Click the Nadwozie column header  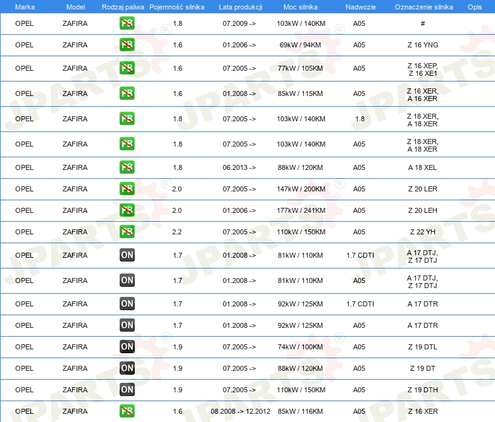coord(361,7)
